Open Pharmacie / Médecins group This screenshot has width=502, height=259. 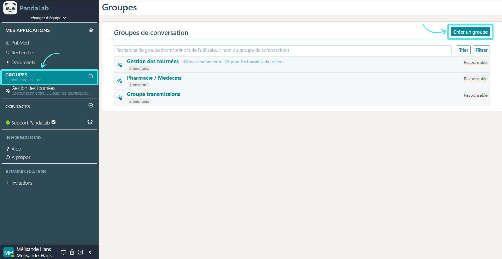[x=154, y=78]
